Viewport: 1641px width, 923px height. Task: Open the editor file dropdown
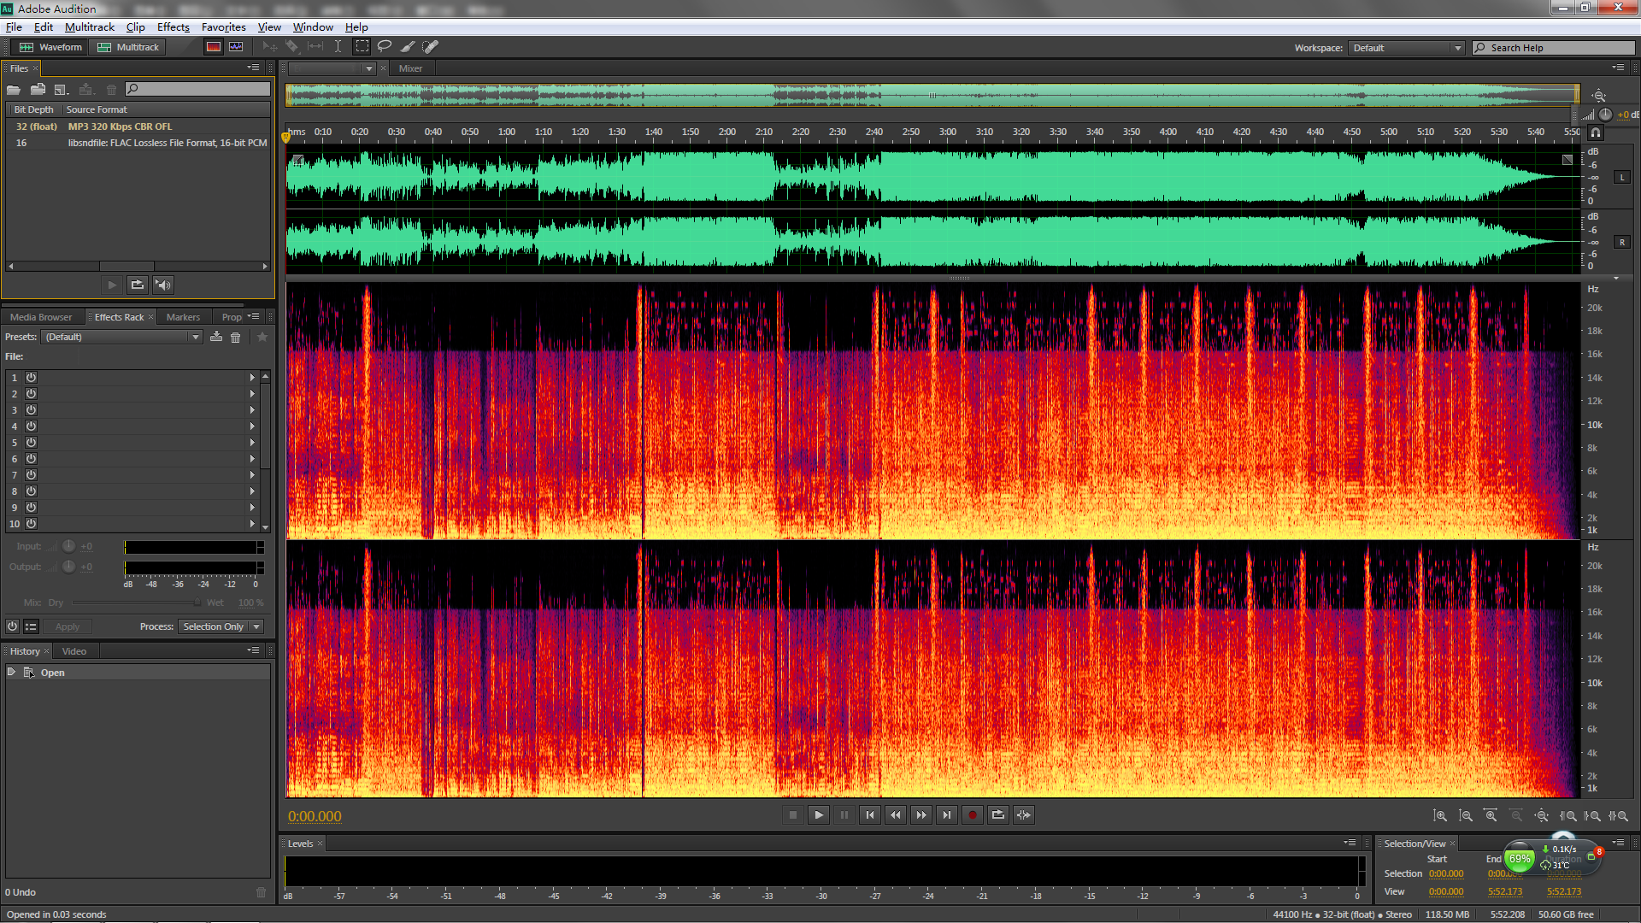point(332,68)
